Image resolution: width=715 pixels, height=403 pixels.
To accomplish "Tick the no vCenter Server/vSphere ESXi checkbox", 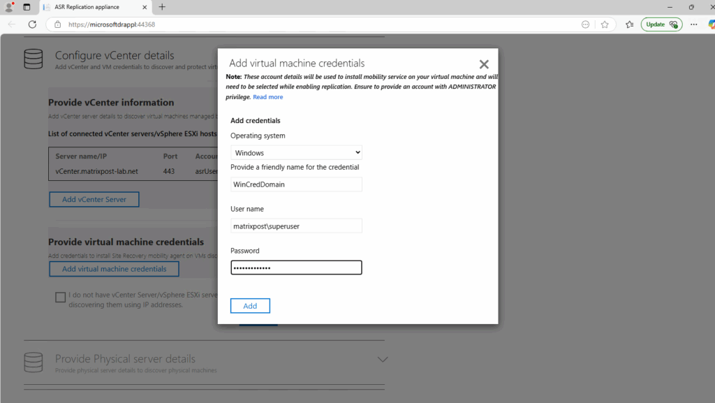I will [x=60, y=298].
